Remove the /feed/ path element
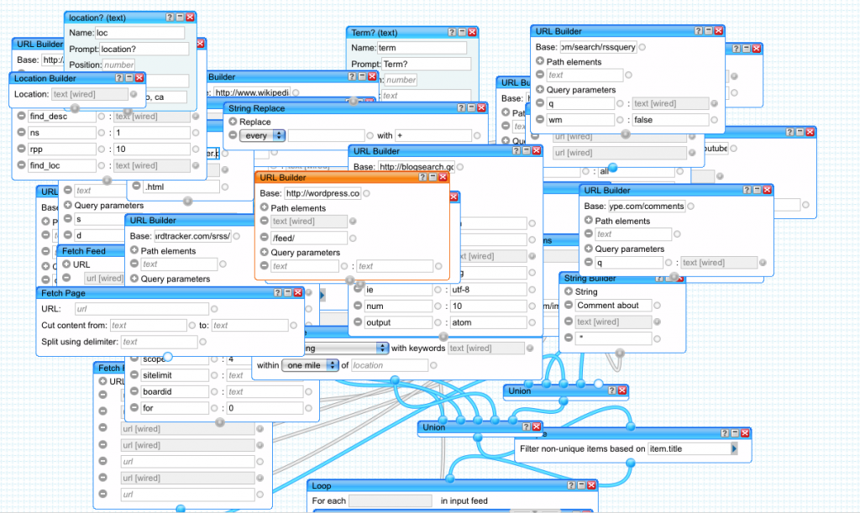The image size is (860, 513). point(265,238)
